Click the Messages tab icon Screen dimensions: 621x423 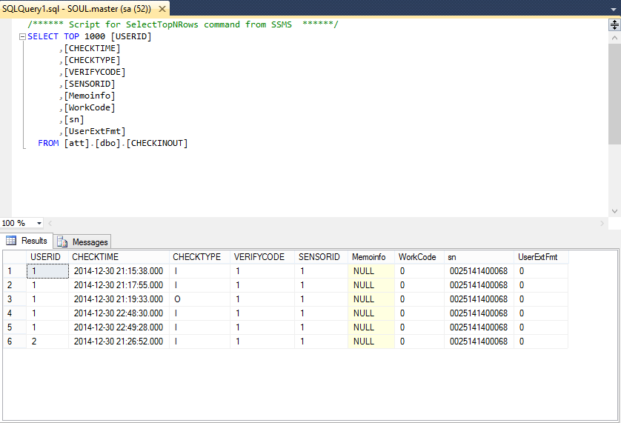[x=62, y=242]
